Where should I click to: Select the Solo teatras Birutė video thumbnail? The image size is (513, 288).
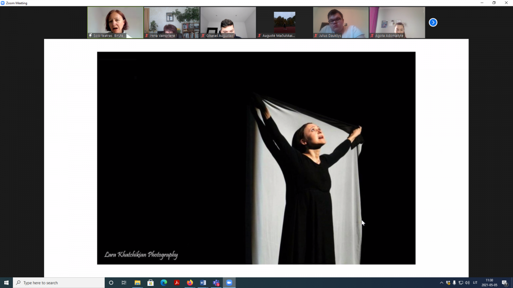point(115,22)
